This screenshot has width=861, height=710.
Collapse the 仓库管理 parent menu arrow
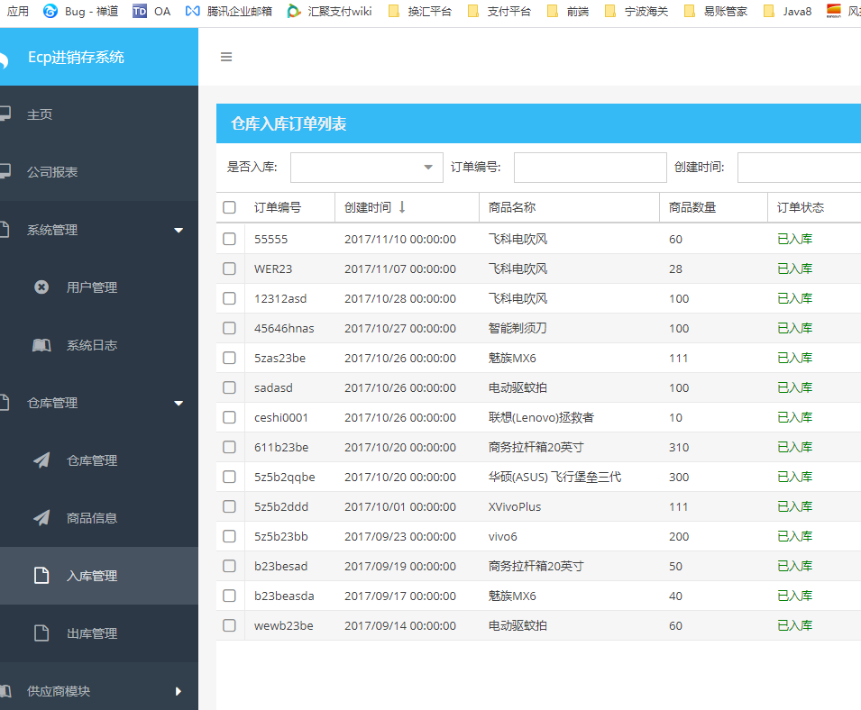point(179,404)
